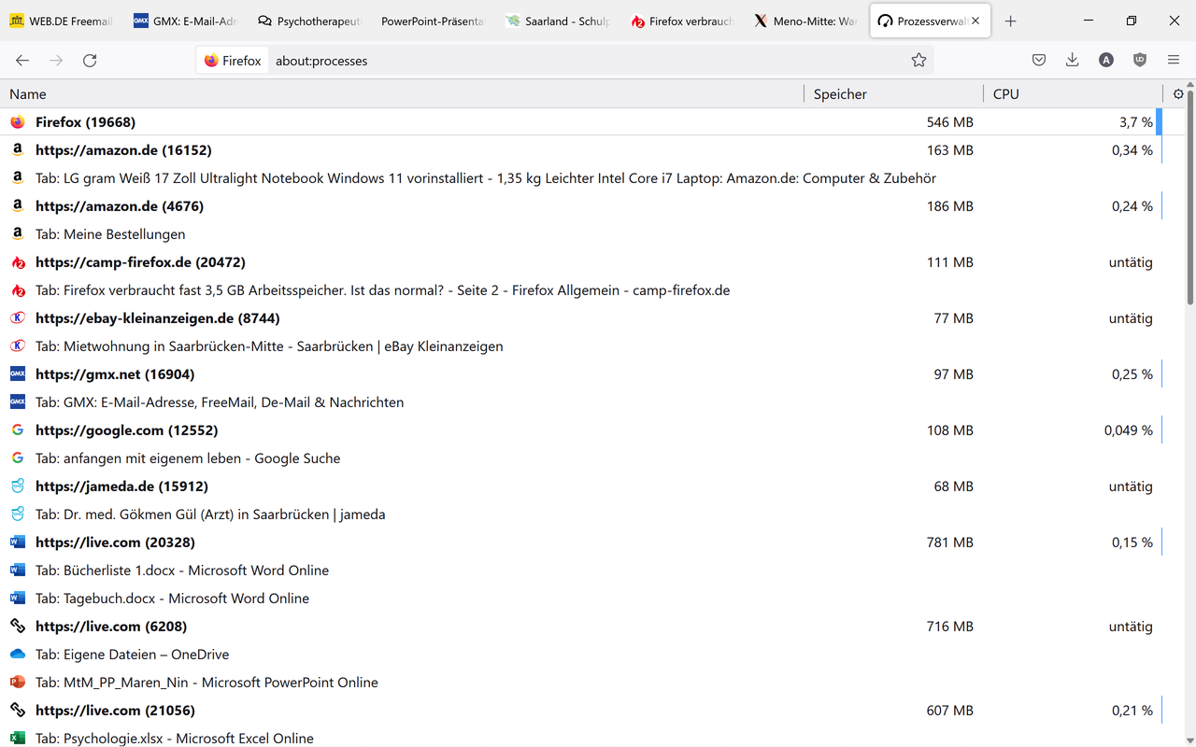Click the flame icon beside camp-firefox.de (20472)
1196x747 pixels.
[18, 262]
